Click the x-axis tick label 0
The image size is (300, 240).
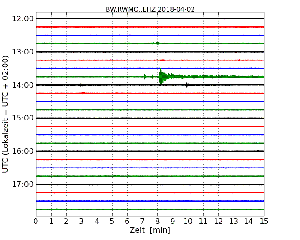point(36,222)
